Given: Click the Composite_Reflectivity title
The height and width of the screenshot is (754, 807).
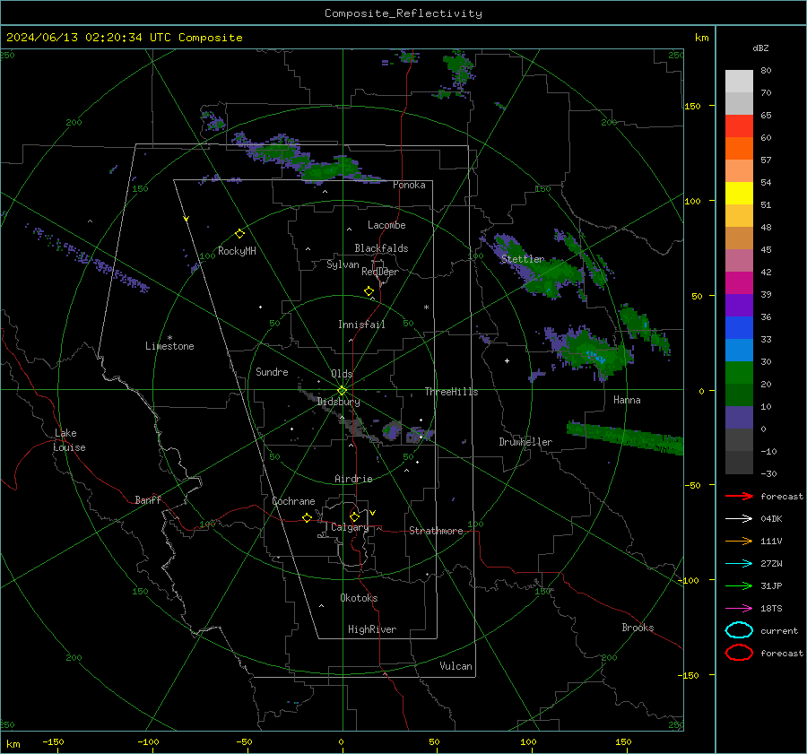Looking at the screenshot, I should click(403, 13).
